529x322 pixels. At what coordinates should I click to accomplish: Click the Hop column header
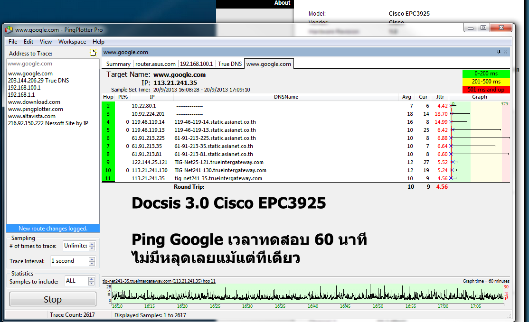point(108,97)
